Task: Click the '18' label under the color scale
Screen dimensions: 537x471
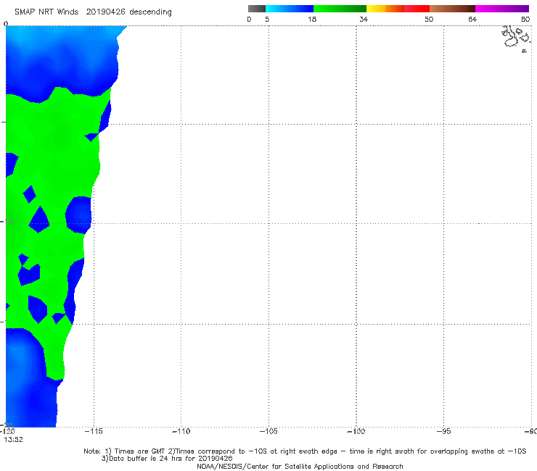Action: [x=312, y=19]
